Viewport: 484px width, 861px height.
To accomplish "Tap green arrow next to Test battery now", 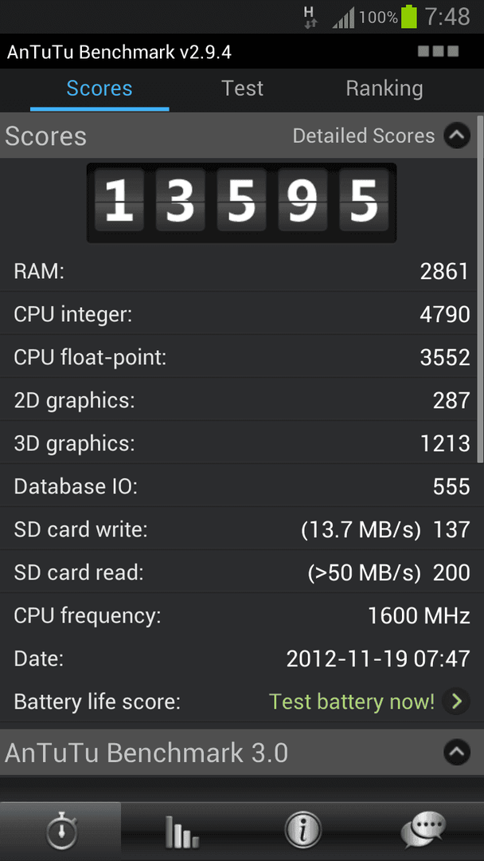I will (456, 702).
